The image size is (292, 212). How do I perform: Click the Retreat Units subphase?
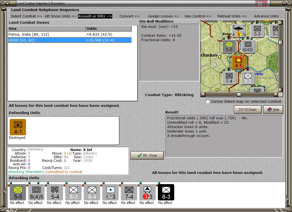pyautogui.click(x=232, y=16)
